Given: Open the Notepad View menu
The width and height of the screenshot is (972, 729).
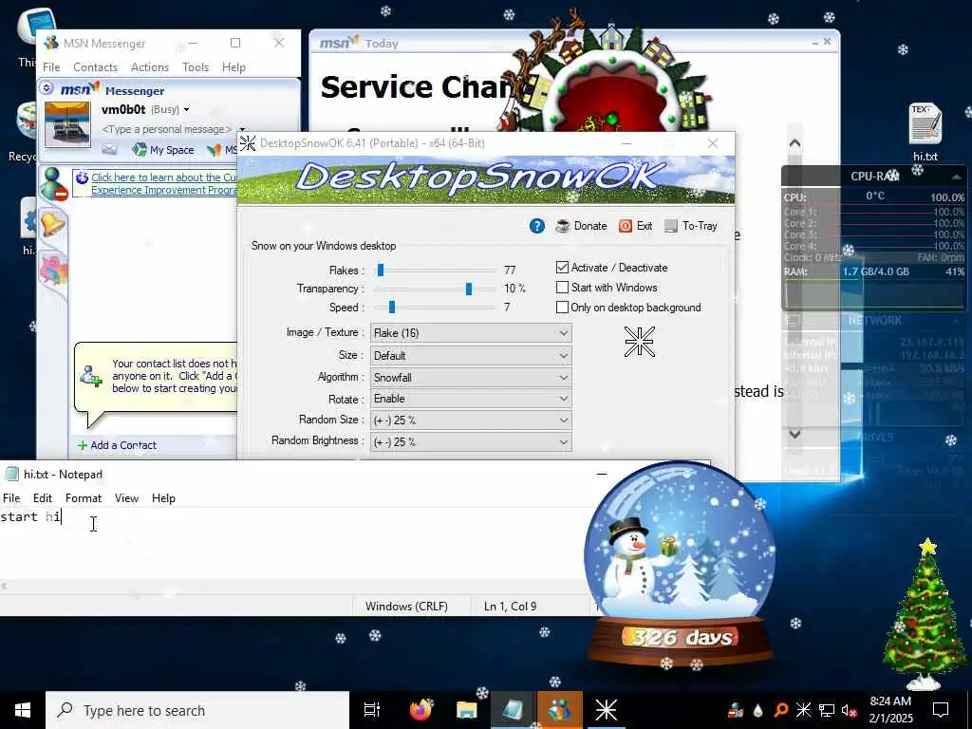Looking at the screenshot, I should coord(126,498).
